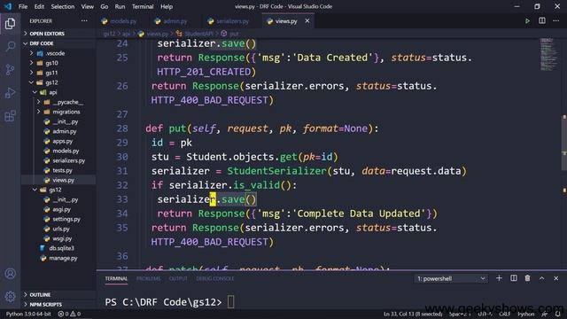The width and height of the screenshot is (567, 319).
Task: Open the Source Control view
Action: pyautogui.click(x=10, y=69)
